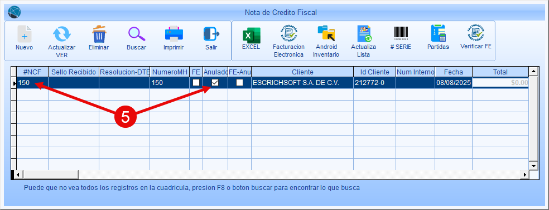Select the ESCRICHSOFT S.A. DE C.V. cell
Viewport: 549px width, 210px height.
click(x=302, y=83)
